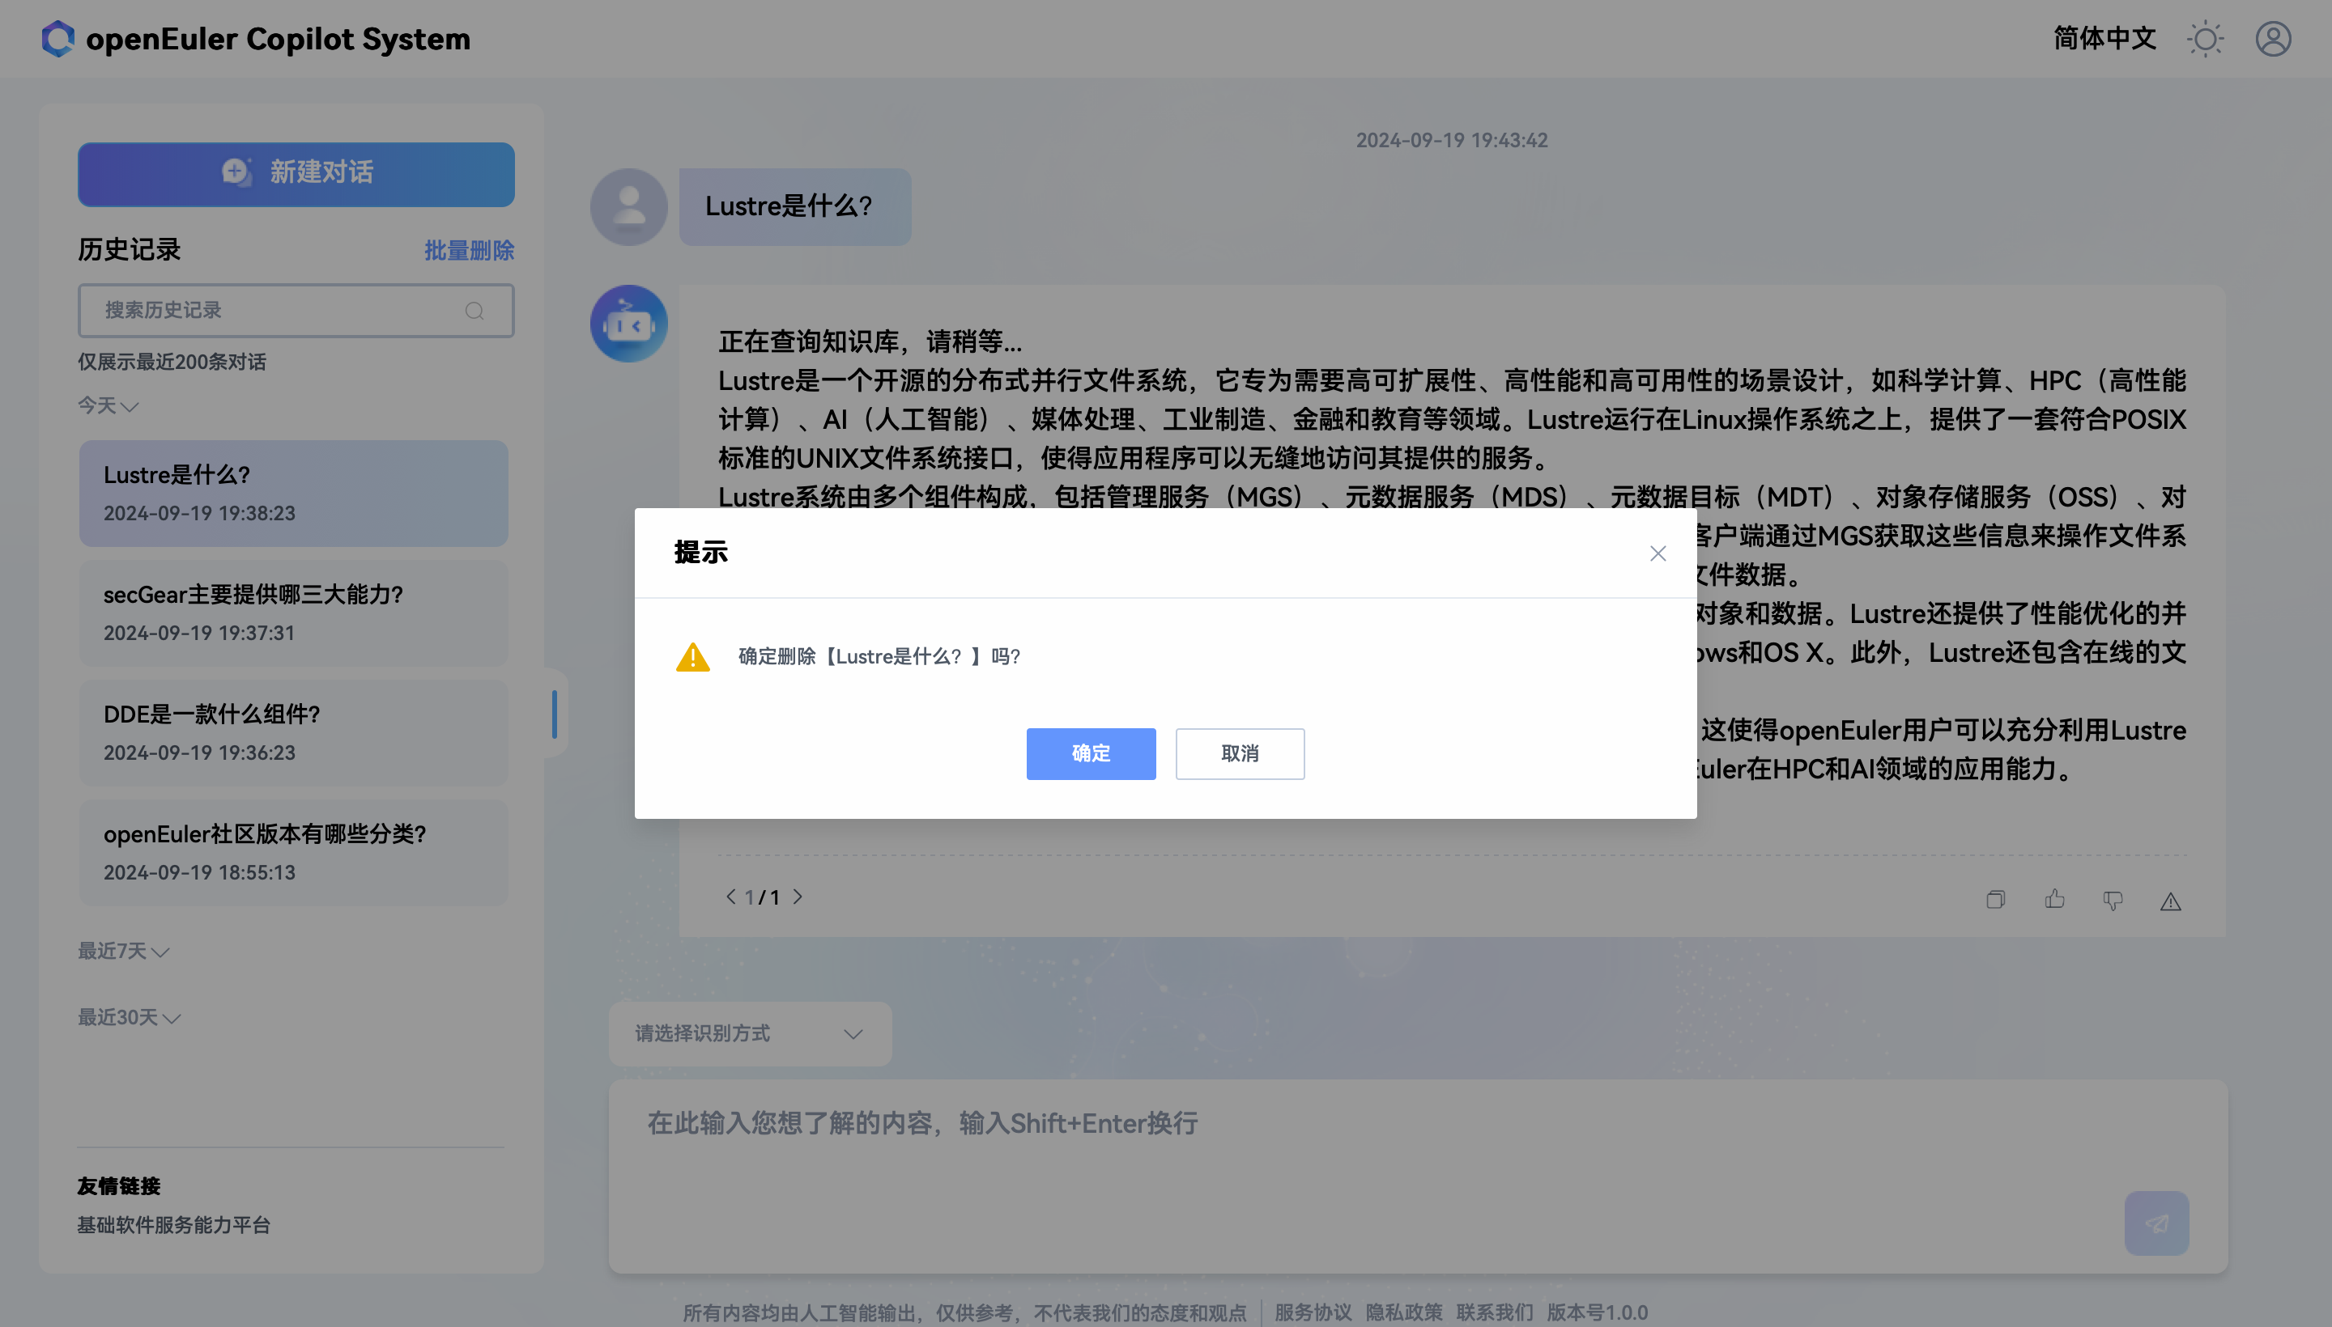Open the user account profile icon
This screenshot has height=1327, width=2332.
click(x=2273, y=38)
